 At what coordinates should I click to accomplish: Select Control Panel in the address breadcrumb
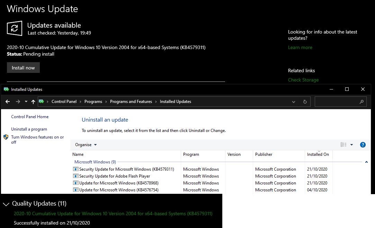tap(64, 101)
